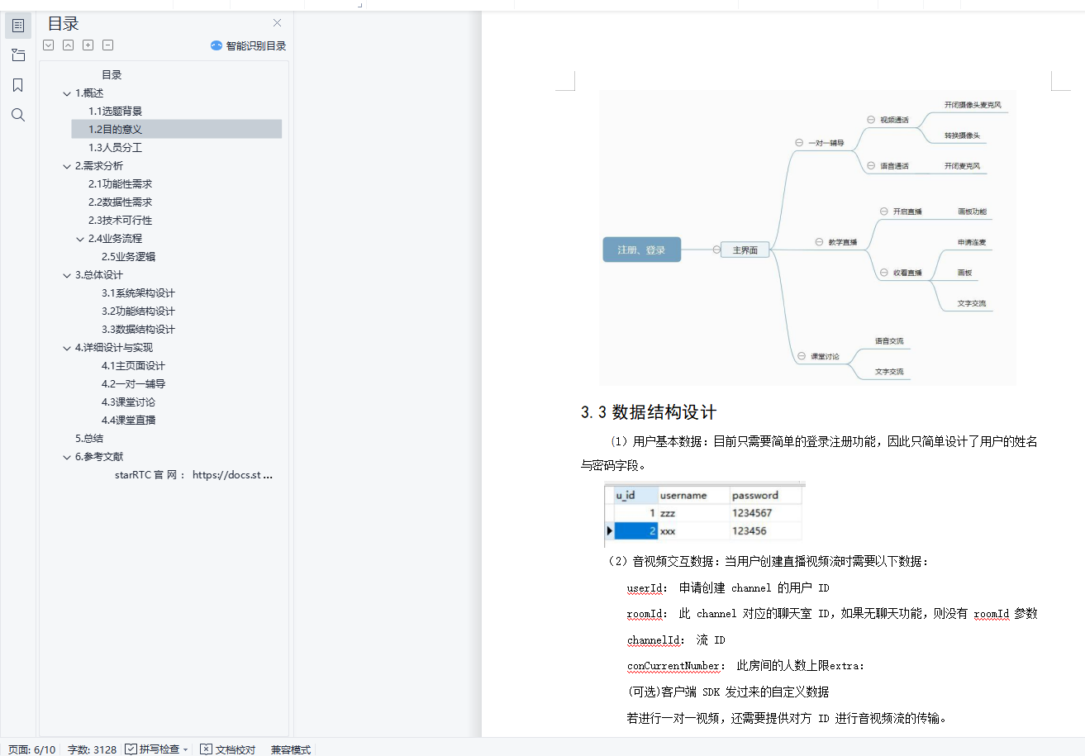Click the 字数: 3128 word count

pos(92,749)
